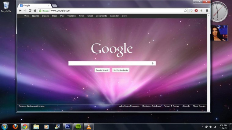The image size is (232, 130).
Task: Click Chrome's forward arrow
Action: point(25,11)
